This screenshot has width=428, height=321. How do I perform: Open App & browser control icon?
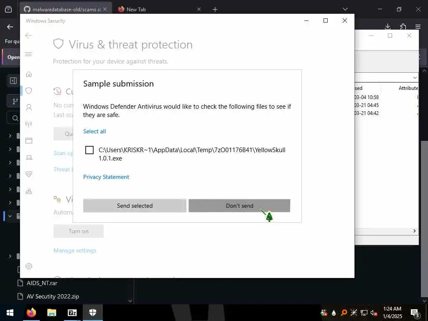coord(29,140)
